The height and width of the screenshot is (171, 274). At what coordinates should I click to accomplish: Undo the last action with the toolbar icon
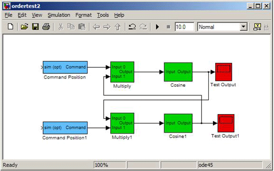(133, 27)
